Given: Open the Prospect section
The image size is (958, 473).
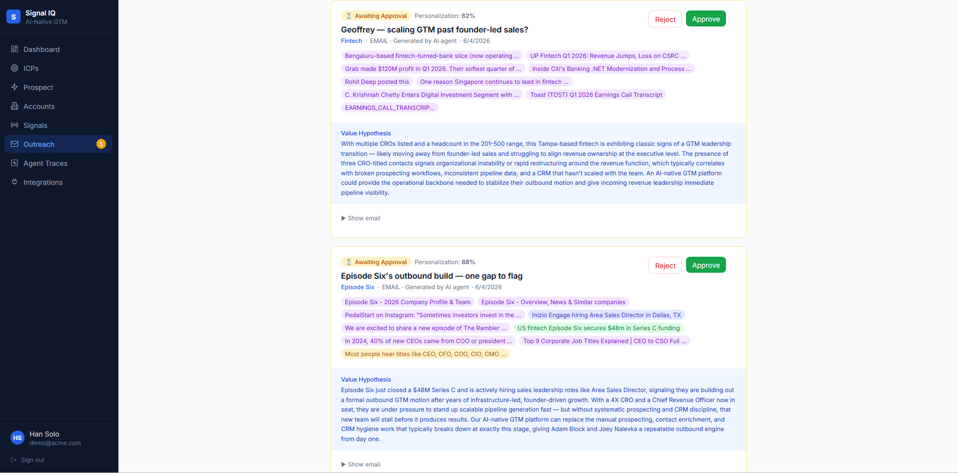Looking at the screenshot, I should (58, 87).
